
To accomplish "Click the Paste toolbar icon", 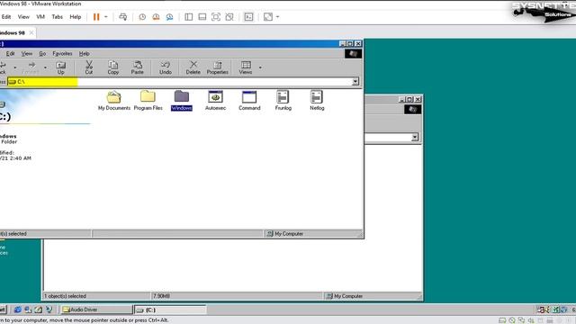I will (x=138, y=67).
